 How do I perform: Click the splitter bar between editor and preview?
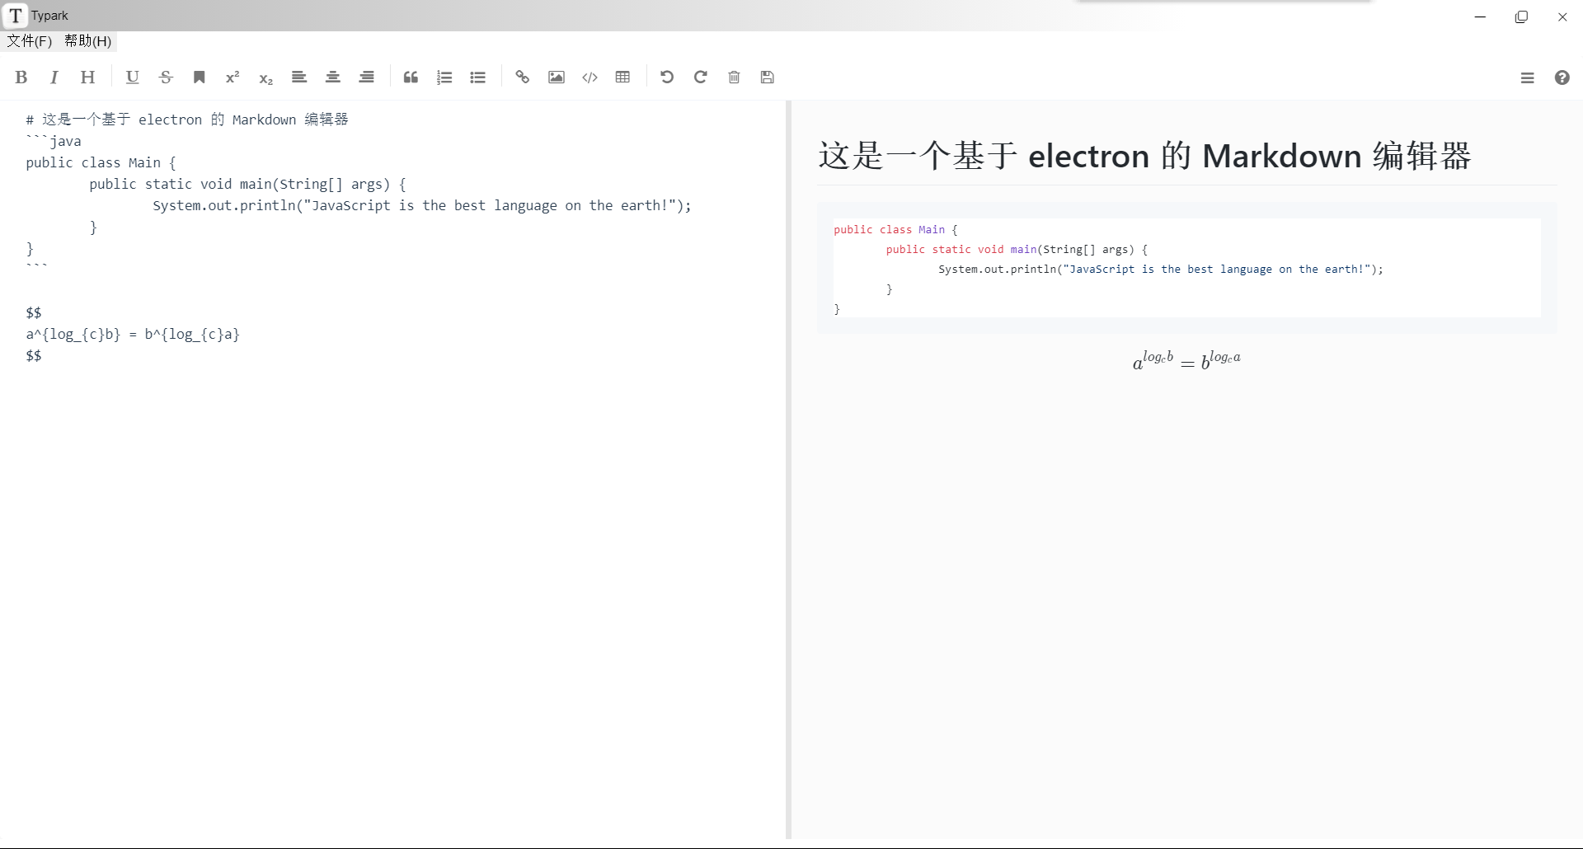coord(788,470)
